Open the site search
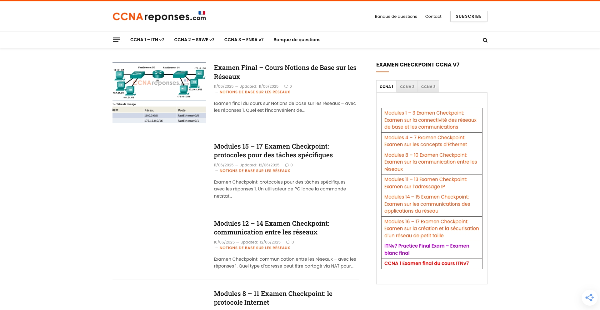Image resolution: width=600 pixels, height=310 pixels. point(485,40)
